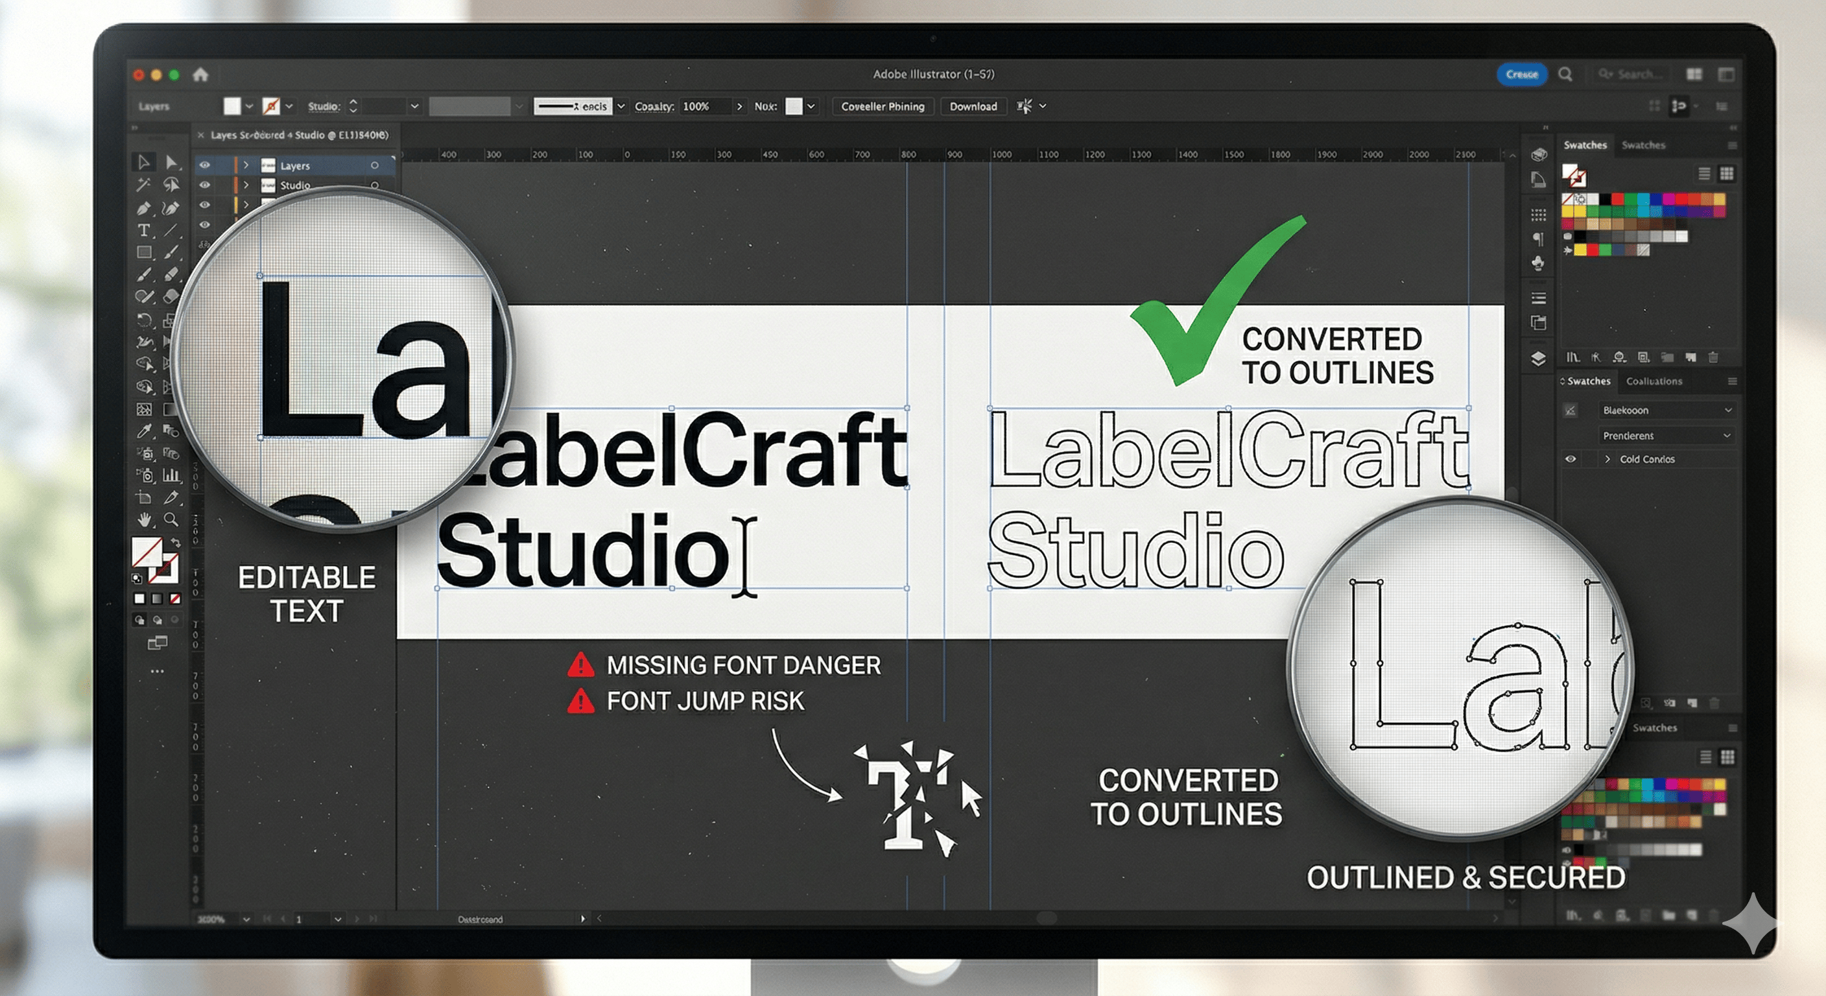
Task: Hide the Layers row using its eye
Action: [205, 165]
